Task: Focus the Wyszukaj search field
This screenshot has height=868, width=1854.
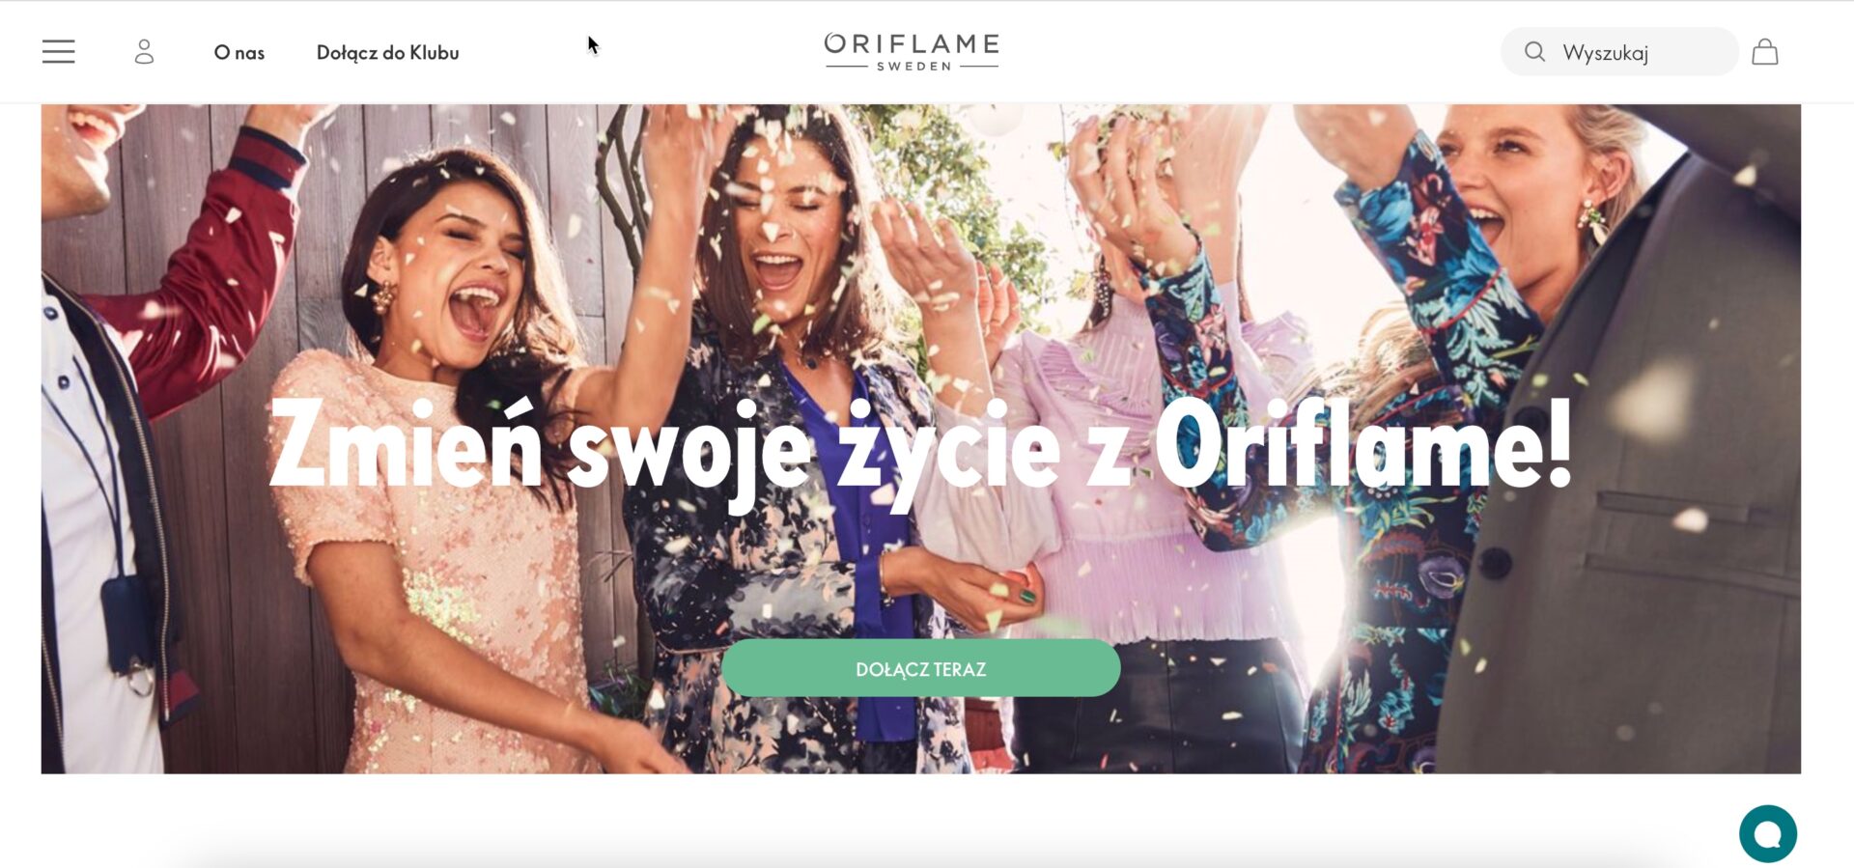Action: 1619,52
